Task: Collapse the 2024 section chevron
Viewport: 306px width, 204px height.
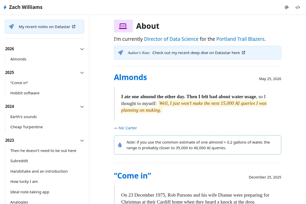Action: coord(82,107)
